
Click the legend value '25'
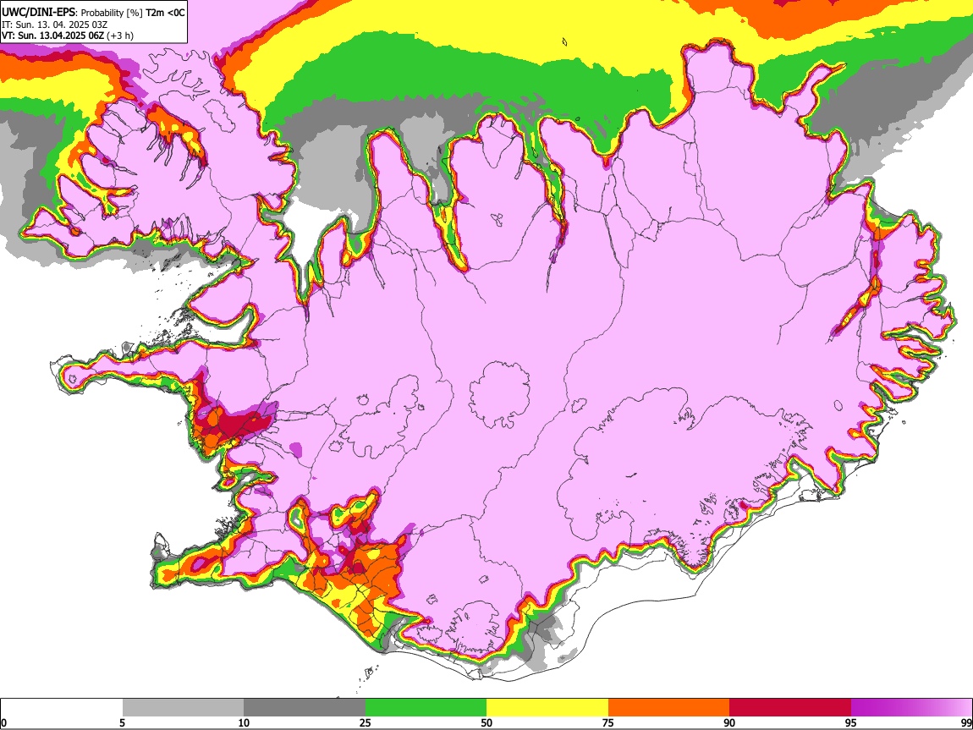point(366,723)
